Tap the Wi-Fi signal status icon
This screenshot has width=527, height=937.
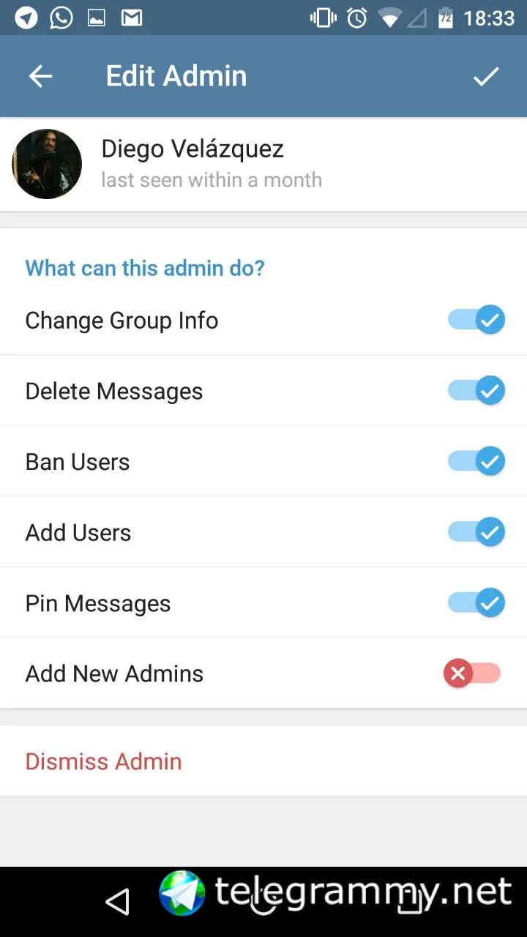pyautogui.click(x=389, y=18)
